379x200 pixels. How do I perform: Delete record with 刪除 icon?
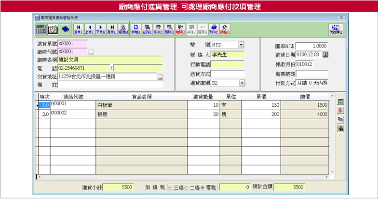tap(169, 29)
